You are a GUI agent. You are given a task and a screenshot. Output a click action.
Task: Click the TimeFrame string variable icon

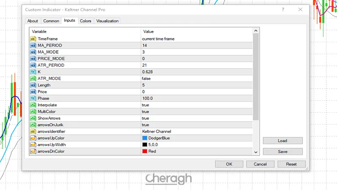click(x=33, y=39)
